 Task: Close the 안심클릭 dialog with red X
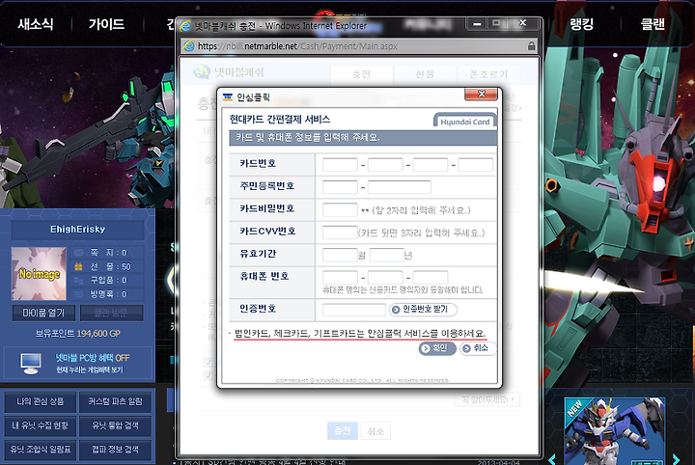click(x=481, y=94)
